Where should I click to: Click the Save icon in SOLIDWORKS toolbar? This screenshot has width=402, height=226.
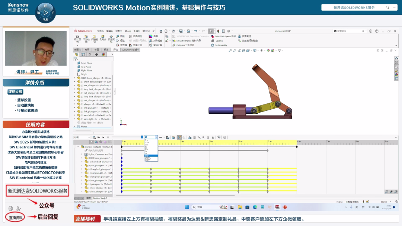pos(181,31)
